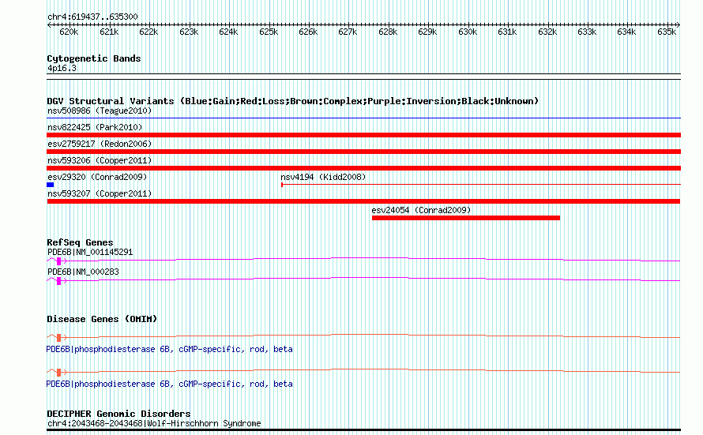The height and width of the screenshot is (435, 703).
Task: Click the magenta exon block of NM_001145291
Action: coord(58,261)
